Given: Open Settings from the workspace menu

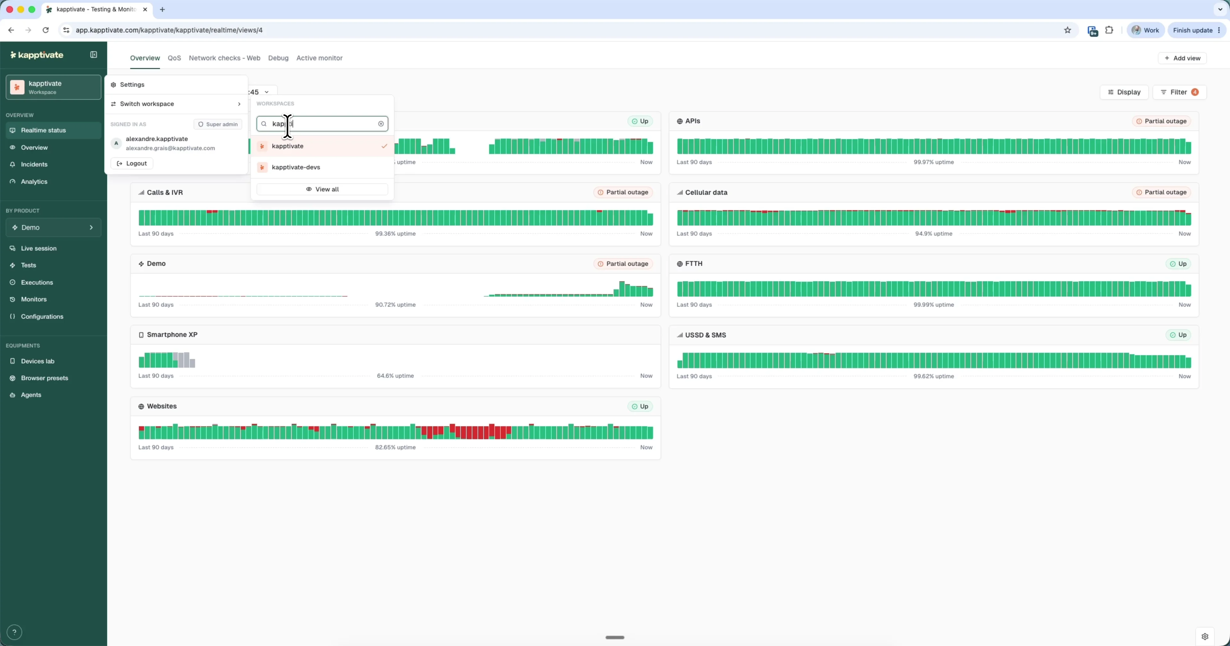Looking at the screenshot, I should tap(176, 85).
